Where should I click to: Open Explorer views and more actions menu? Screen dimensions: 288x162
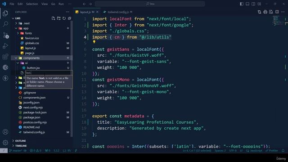(68, 12)
